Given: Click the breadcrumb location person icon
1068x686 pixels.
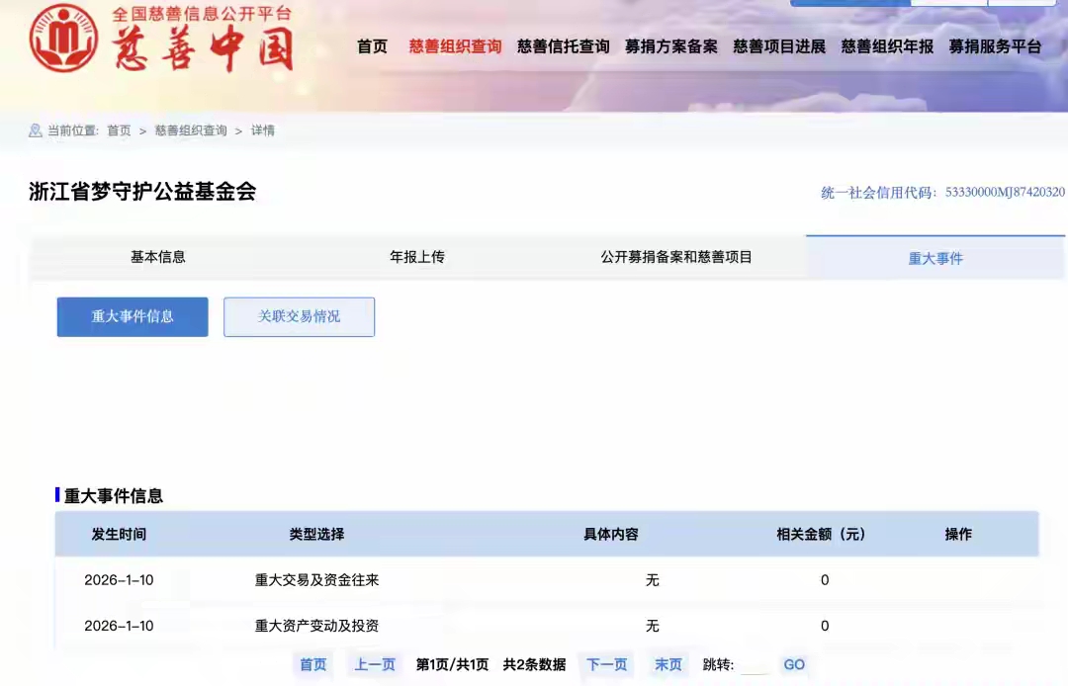Looking at the screenshot, I should coord(33,129).
